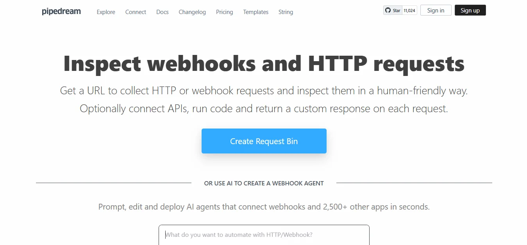
Task: Click Create Request Bin button
Action: [264, 141]
